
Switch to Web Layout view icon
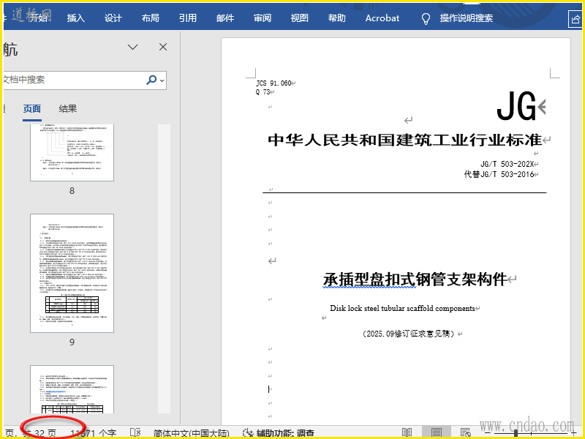[465, 432]
